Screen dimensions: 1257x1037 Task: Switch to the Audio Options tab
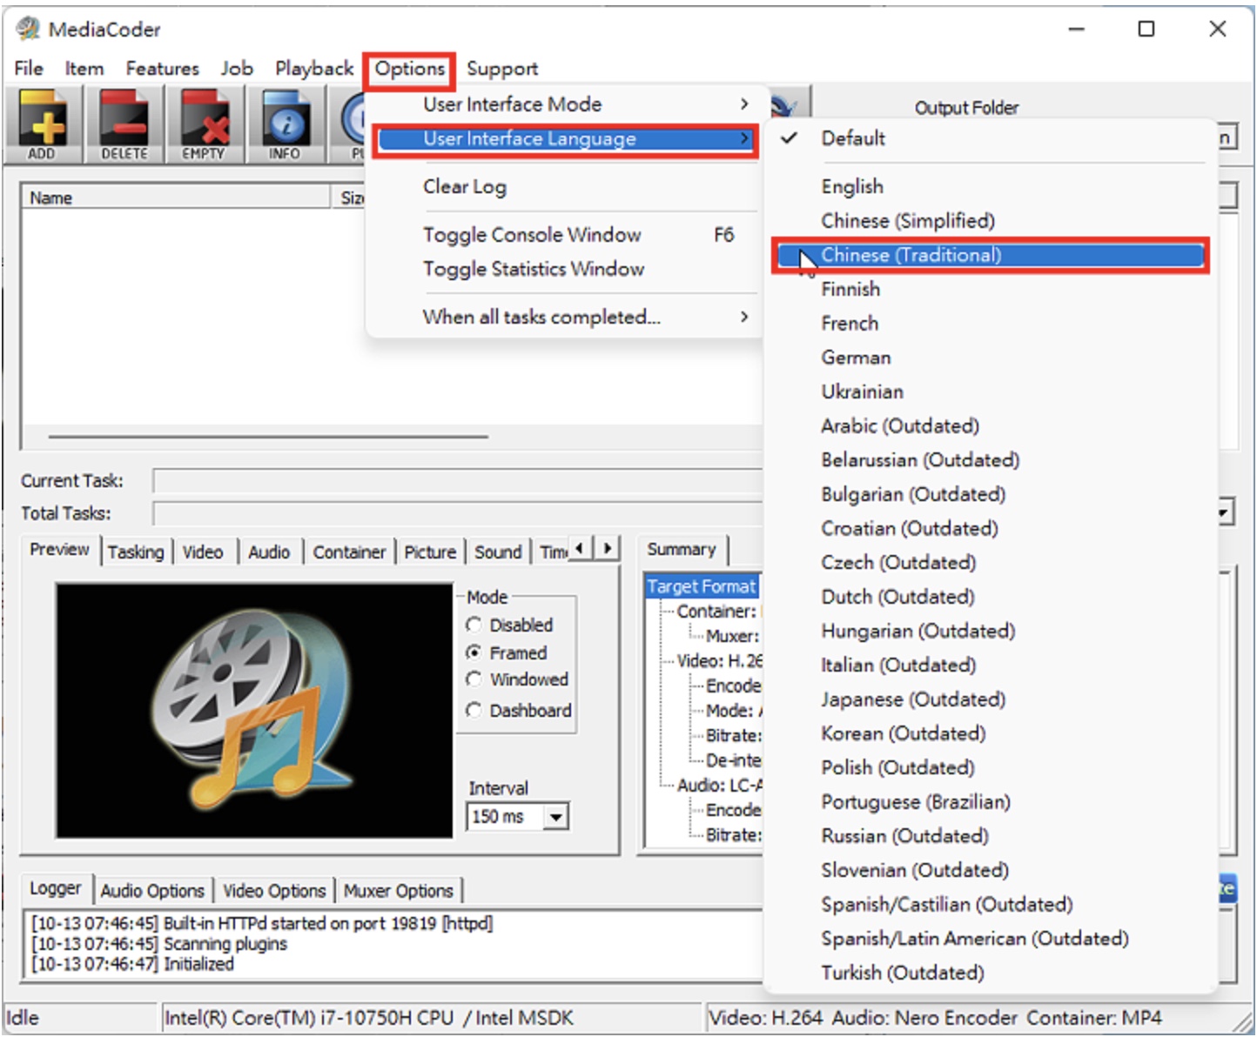(152, 890)
